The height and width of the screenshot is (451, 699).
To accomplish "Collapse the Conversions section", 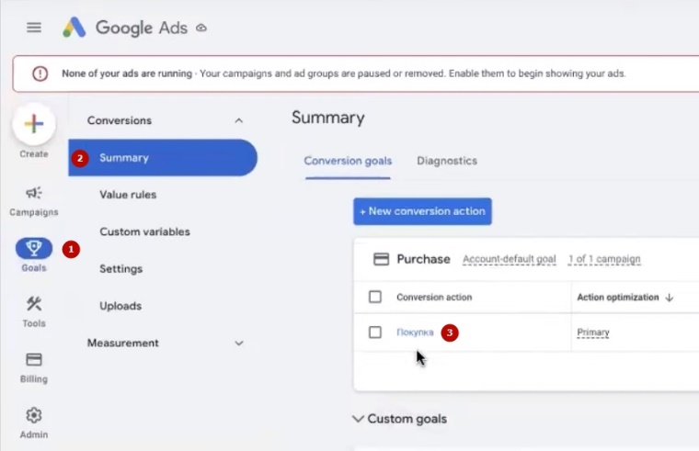I will click(239, 120).
